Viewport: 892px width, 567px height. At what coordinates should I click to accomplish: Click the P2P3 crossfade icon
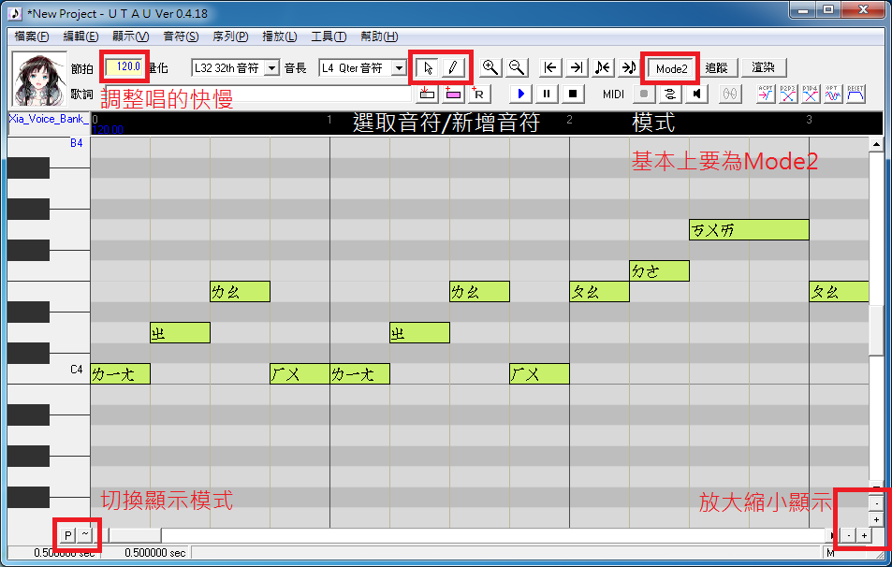[x=788, y=94]
